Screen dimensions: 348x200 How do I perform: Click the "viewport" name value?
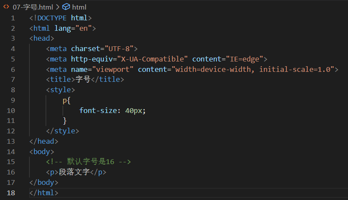tap(113, 69)
